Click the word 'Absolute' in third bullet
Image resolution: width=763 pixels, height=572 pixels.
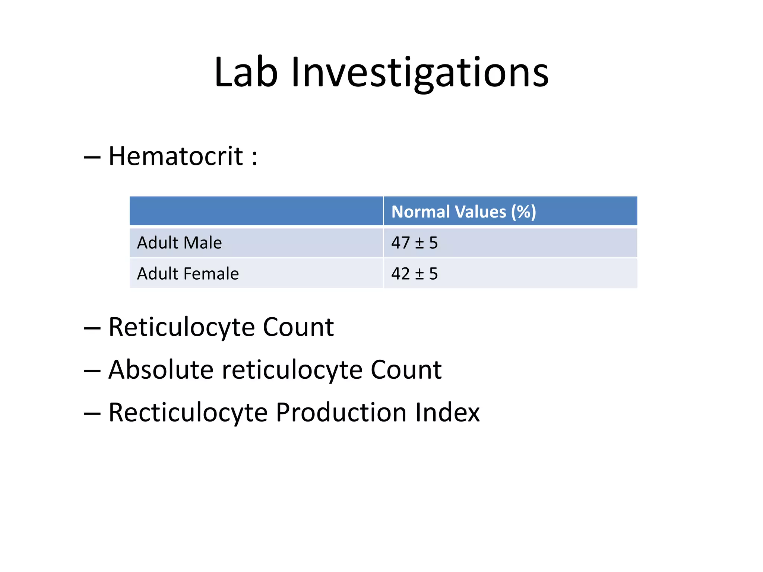161,370
